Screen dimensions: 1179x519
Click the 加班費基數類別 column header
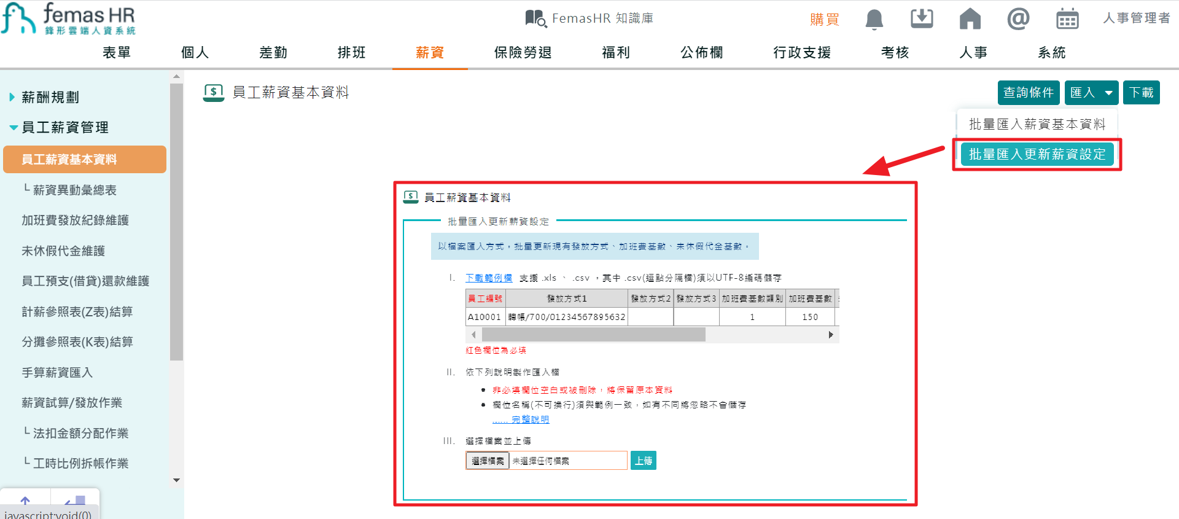[x=752, y=299]
